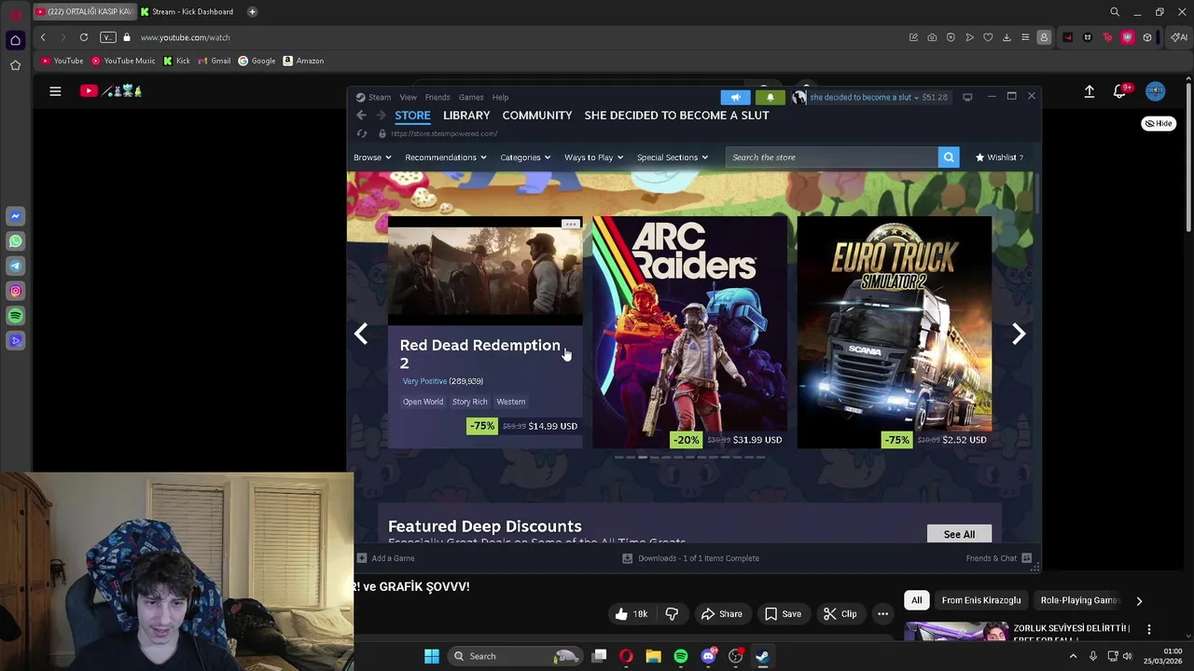Open Downloads status in Steam footer
1194x671 pixels.
[691, 558]
